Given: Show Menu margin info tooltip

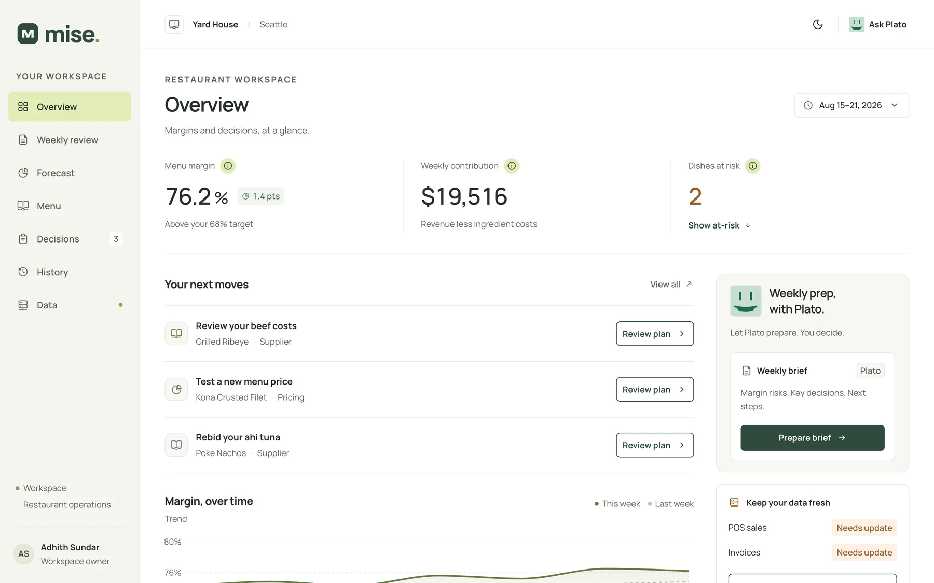Looking at the screenshot, I should pyautogui.click(x=228, y=166).
